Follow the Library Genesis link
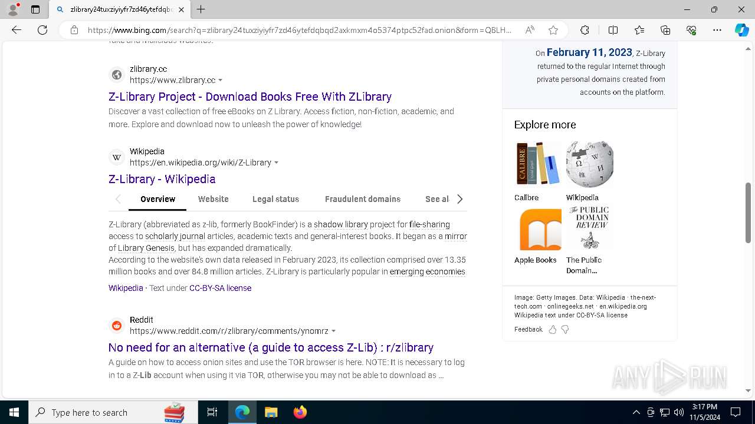This screenshot has width=755, height=424. point(146,248)
